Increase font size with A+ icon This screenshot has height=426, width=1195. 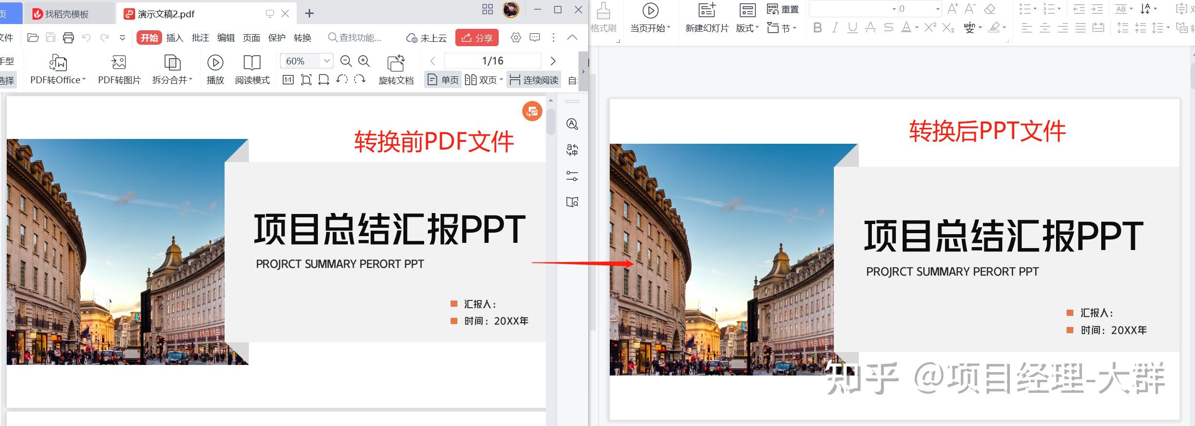pos(953,9)
